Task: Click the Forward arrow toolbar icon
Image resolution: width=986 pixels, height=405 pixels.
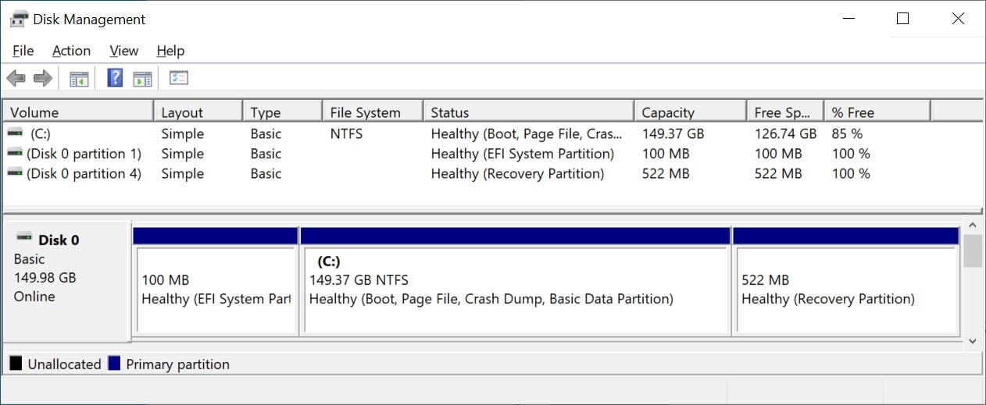Action: pyautogui.click(x=42, y=78)
